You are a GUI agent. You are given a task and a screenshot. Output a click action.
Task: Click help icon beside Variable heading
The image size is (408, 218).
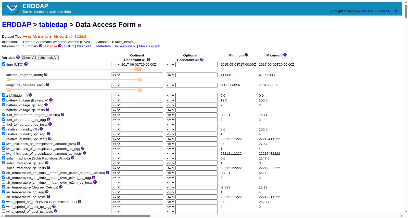click(x=18, y=57)
